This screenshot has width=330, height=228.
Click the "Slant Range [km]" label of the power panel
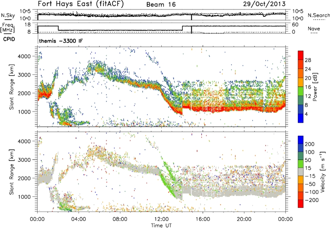pyautogui.click(x=12, y=87)
